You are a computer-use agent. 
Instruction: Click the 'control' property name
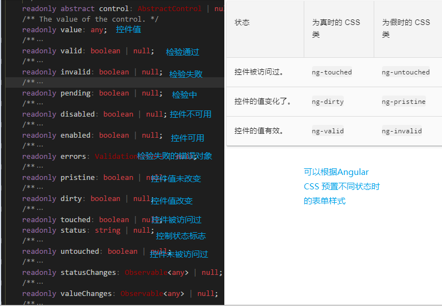(x=114, y=9)
